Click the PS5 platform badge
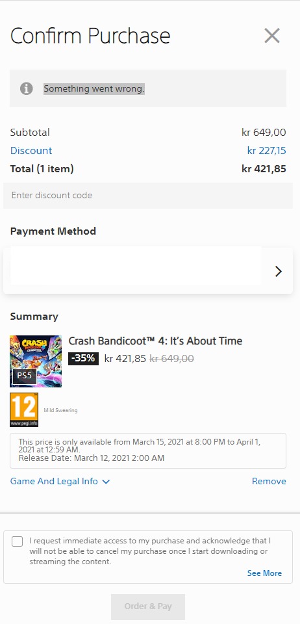 [25, 376]
